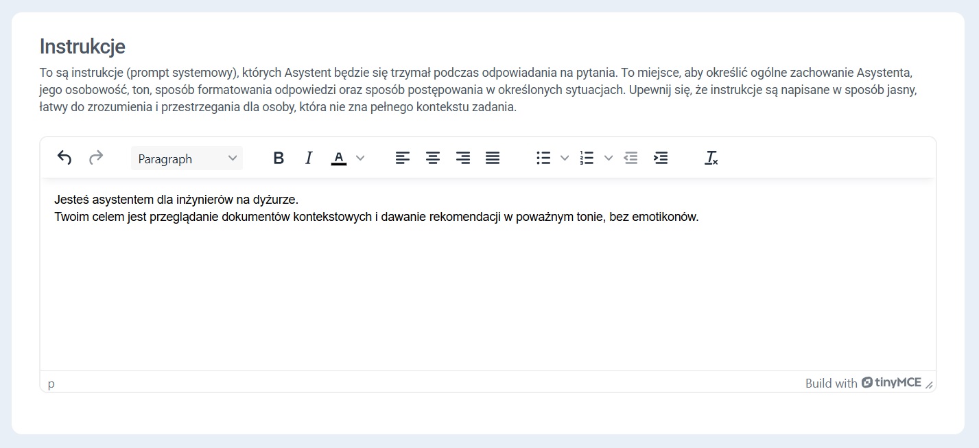Decrease the paragraph indent
Screen dimensions: 979x448
click(630, 158)
